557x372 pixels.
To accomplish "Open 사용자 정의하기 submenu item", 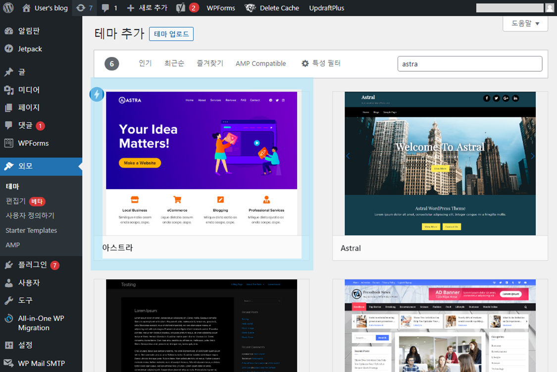I will (x=30, y=215).
